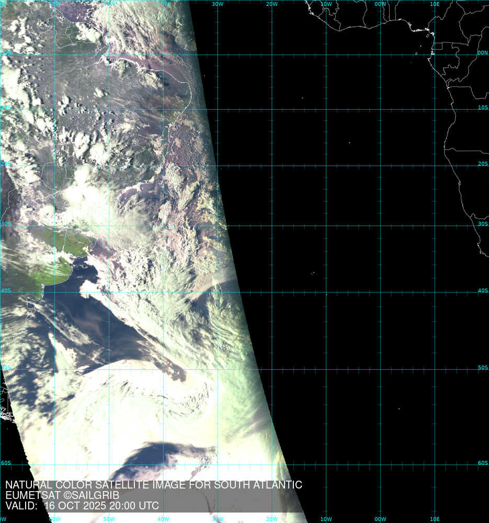Click the '40S' latitude label on right edge
This screenshot has width=489, height=523.
click(482, 290)
